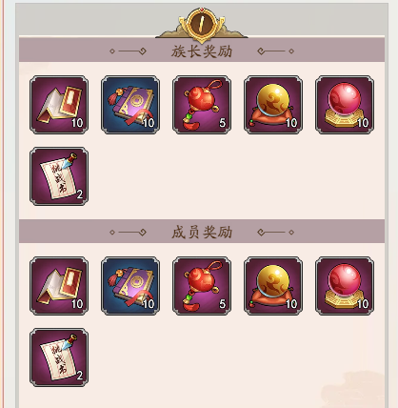The width and height of the screenshot is (398, 408).
Task: Click the 族长奖励 section header
Action: [202, 51]
